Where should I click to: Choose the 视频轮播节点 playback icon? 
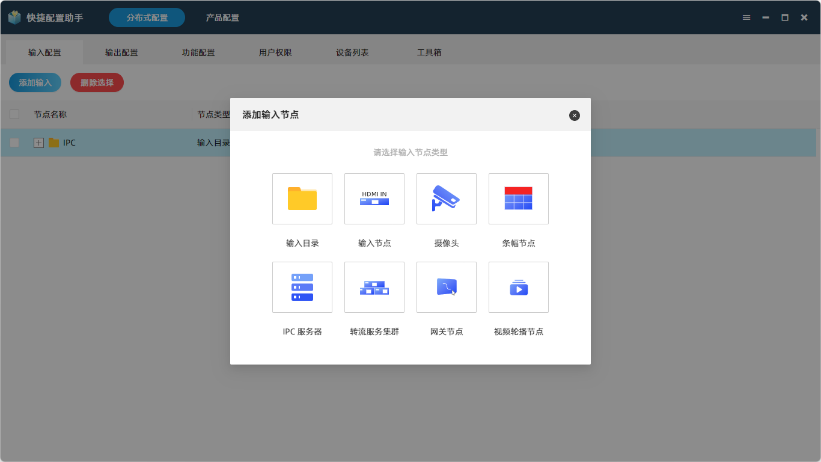coord(518,287)
